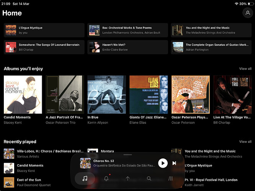
Task: Open the user profile icon
Action: click(248, 13)
